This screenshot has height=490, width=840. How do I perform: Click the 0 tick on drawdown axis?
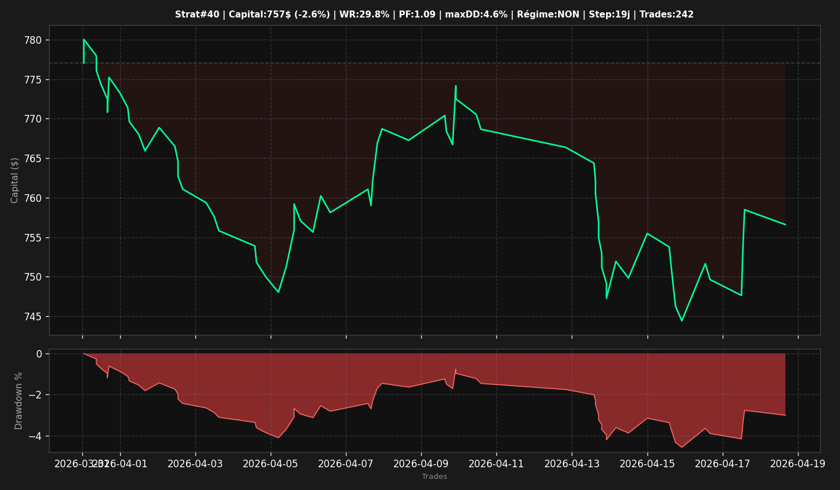tap(39, 354)
